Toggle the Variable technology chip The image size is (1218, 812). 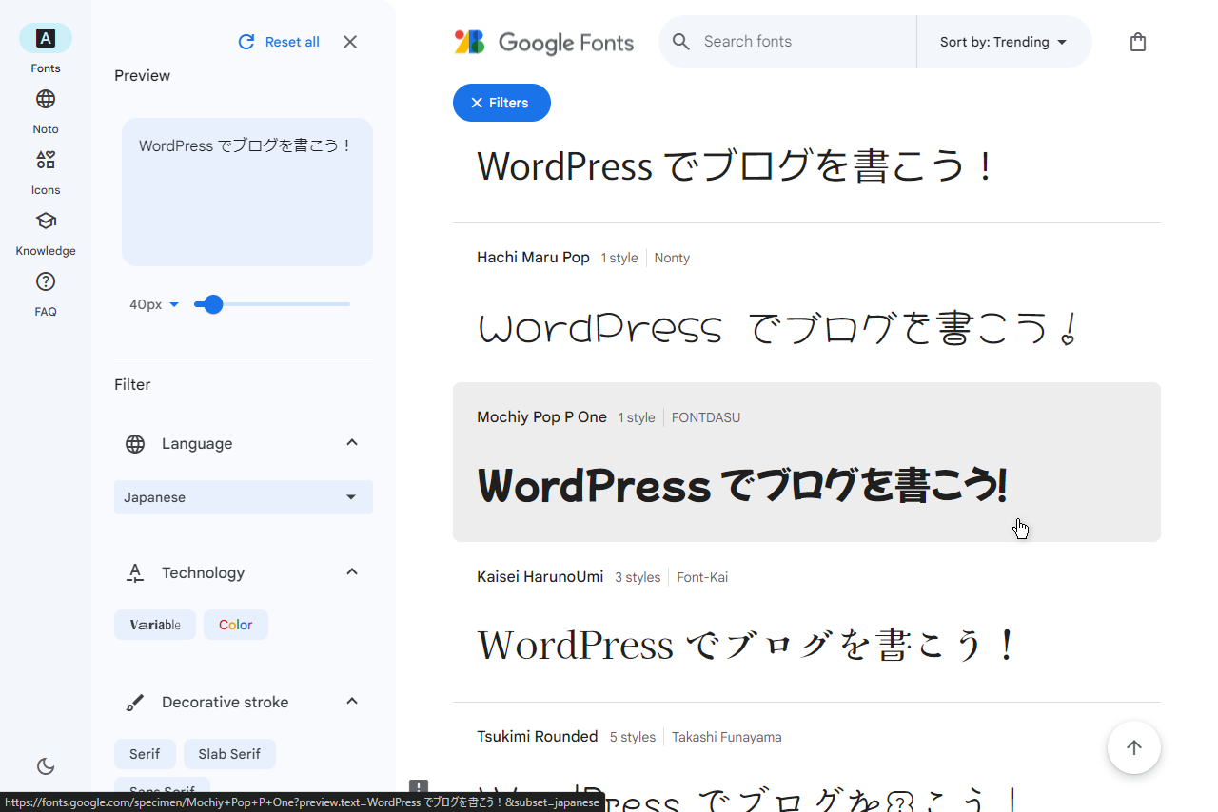[155, 625]
